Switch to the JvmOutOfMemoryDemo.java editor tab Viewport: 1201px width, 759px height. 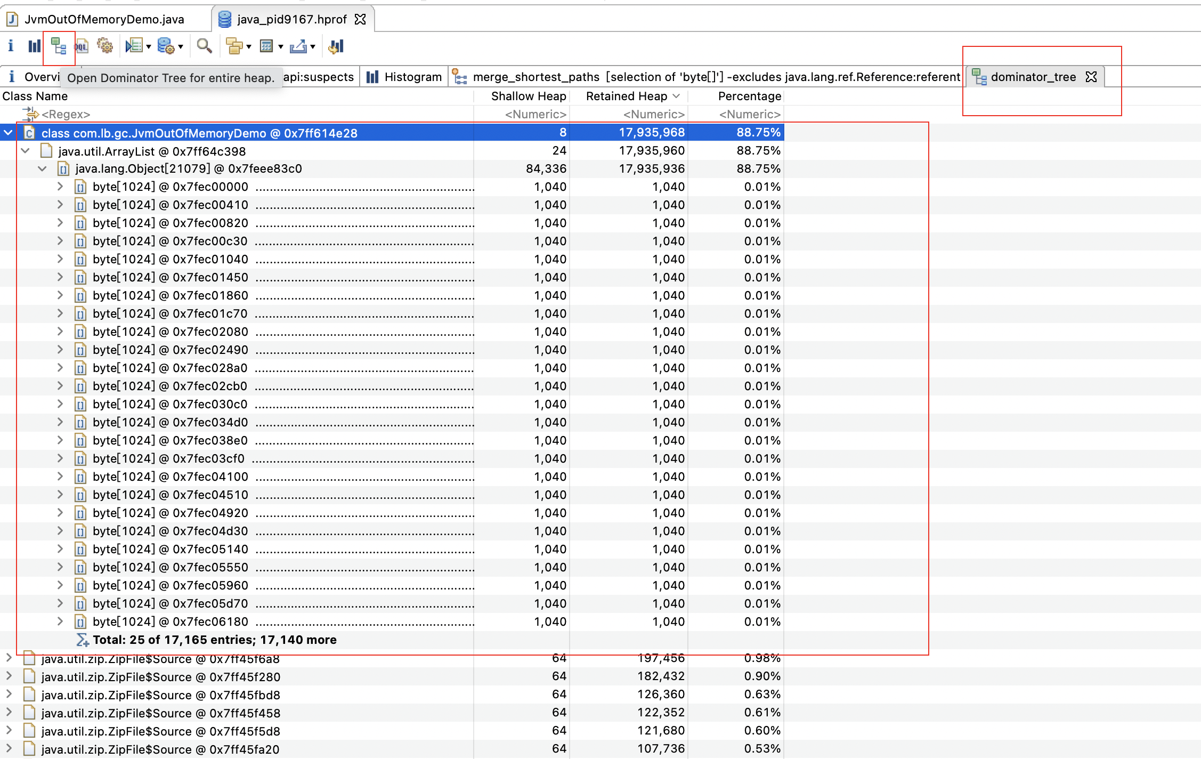coord(104,19)
